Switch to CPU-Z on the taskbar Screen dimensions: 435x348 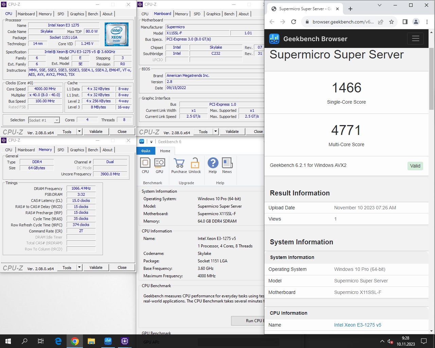click(x=125, y=341)
